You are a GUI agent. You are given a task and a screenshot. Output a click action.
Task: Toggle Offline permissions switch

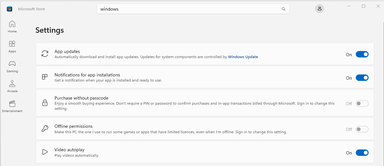(x=362, y=129)
